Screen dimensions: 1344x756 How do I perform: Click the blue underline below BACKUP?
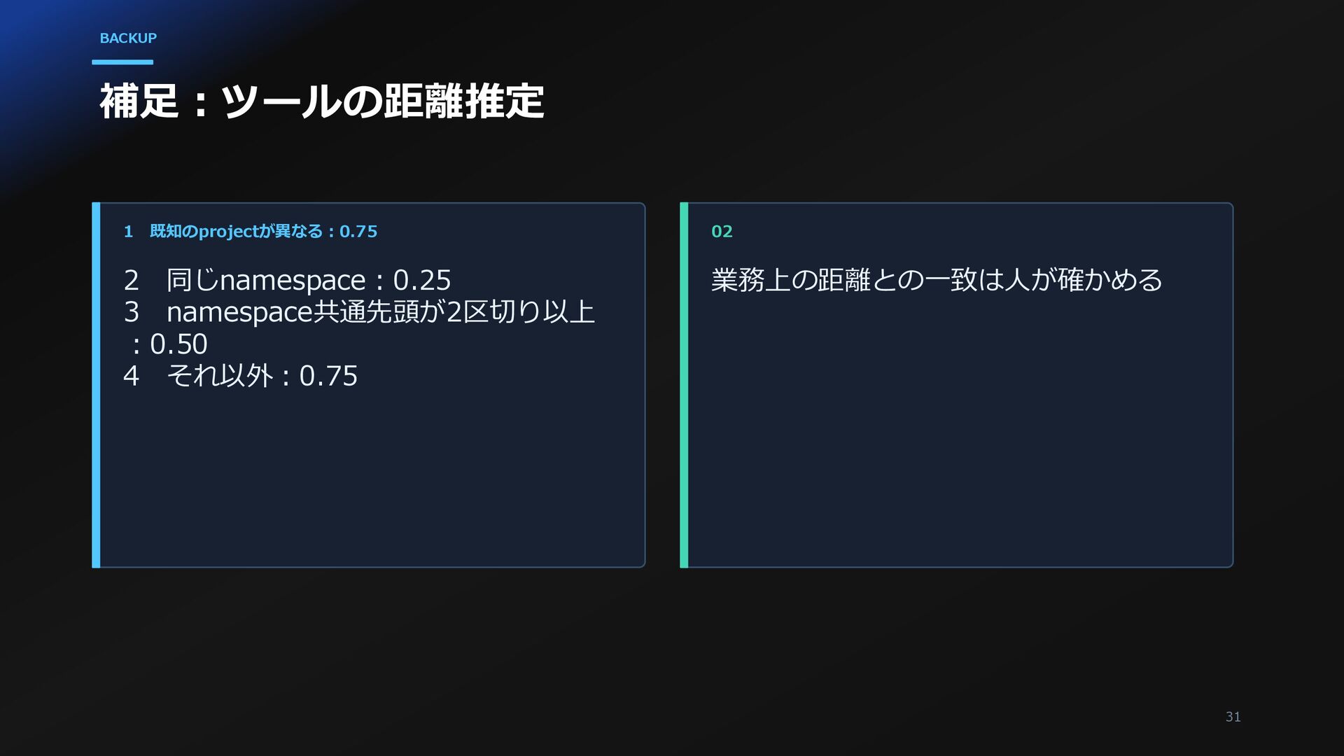122,62
